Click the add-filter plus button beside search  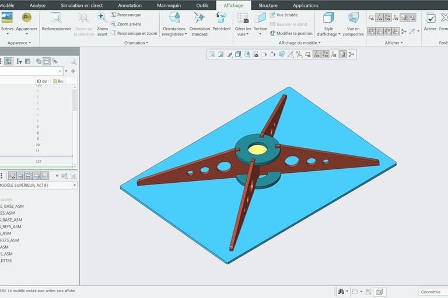pos(73,71)
